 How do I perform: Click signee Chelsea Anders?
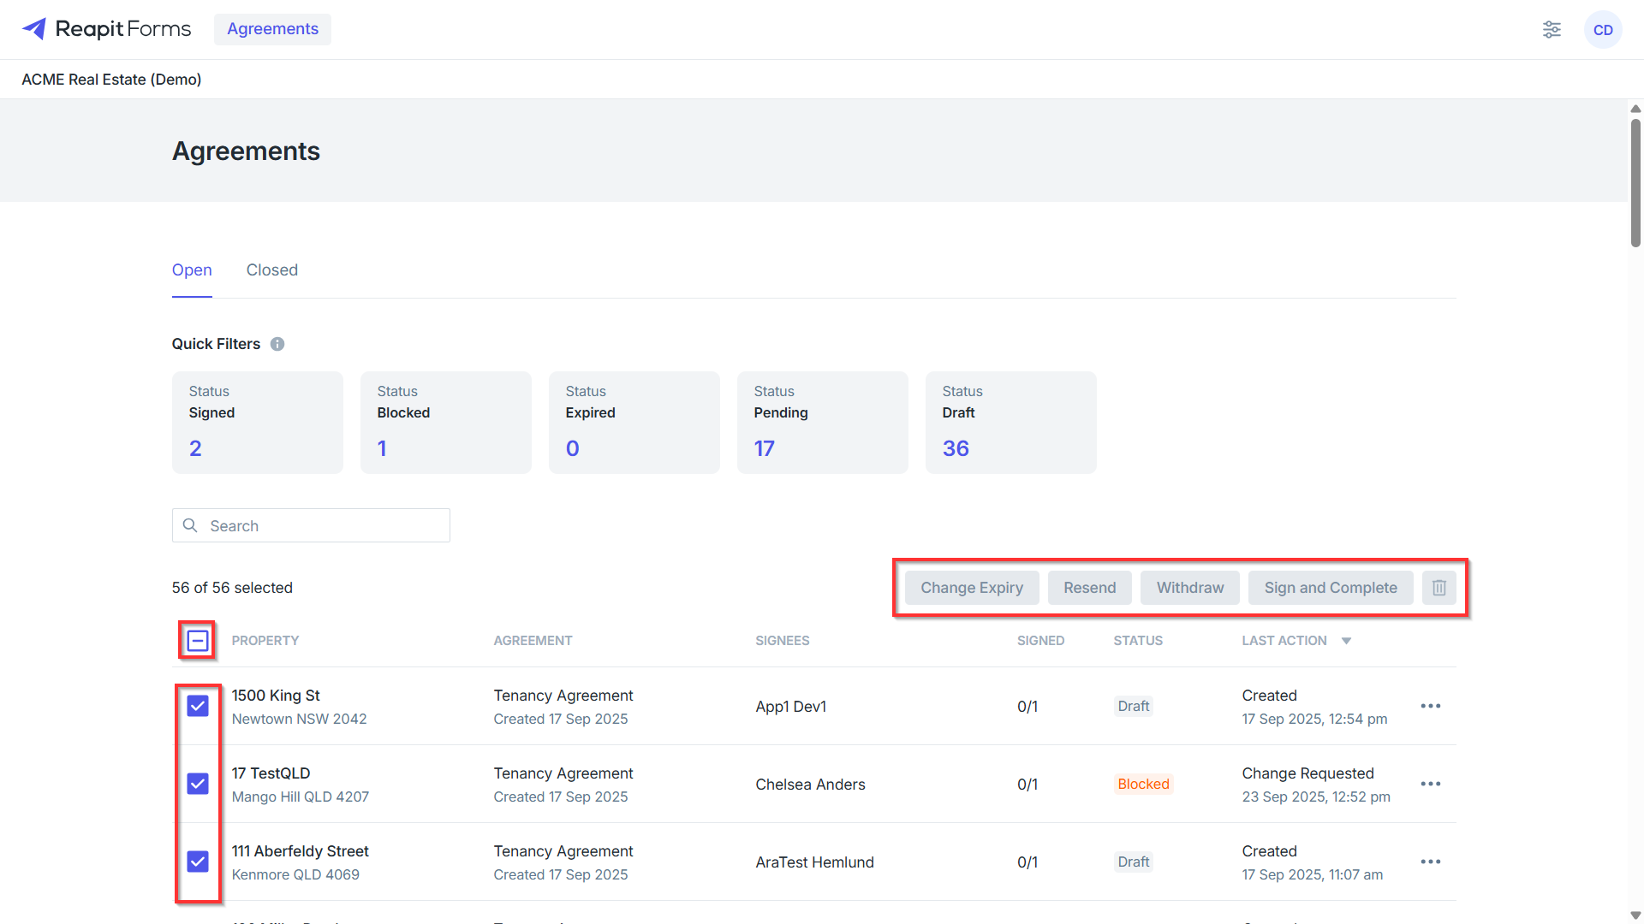[810, 785]
